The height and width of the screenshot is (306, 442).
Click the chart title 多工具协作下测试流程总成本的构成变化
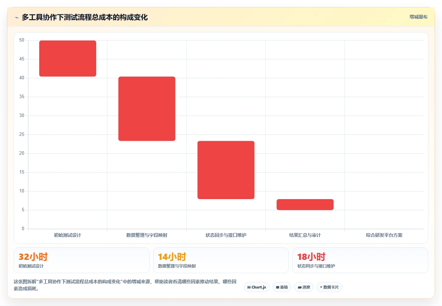pyautogui.click(x=85, y=17)
